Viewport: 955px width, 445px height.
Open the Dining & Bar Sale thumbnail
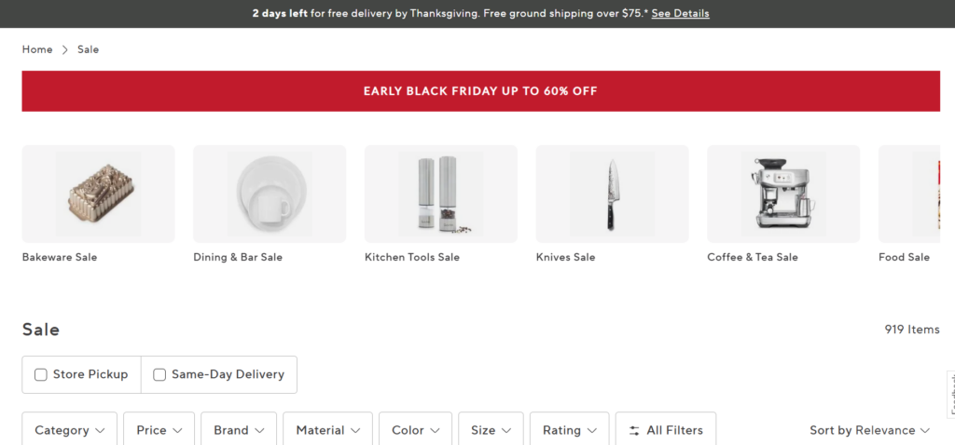click(x=270, y=194)
